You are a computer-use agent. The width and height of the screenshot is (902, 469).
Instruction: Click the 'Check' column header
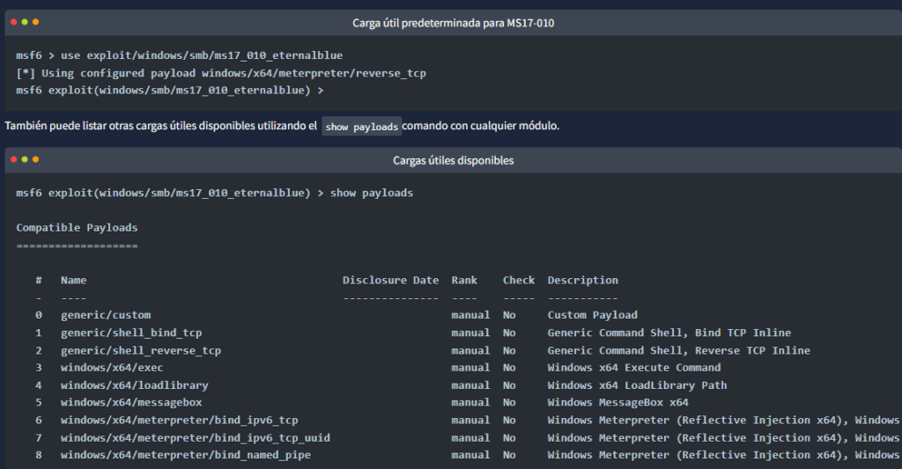tap(518, 280)
